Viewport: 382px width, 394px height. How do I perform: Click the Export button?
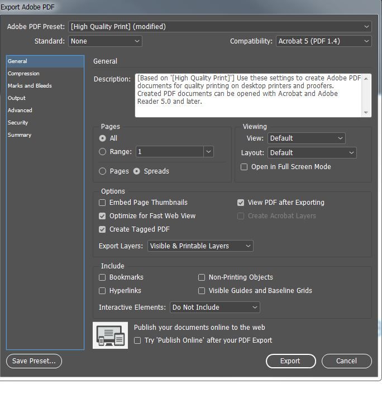pyautogui.click(x=291, y=361)
